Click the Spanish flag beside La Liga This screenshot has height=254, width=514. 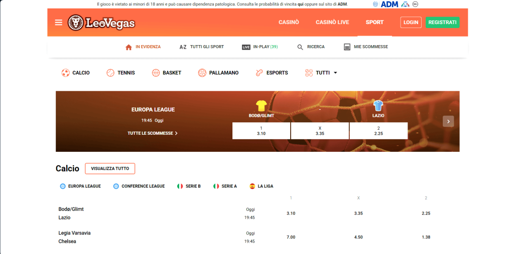point(252,186)
